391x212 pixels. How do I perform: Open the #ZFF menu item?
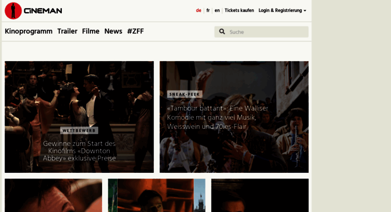point(135,31)
